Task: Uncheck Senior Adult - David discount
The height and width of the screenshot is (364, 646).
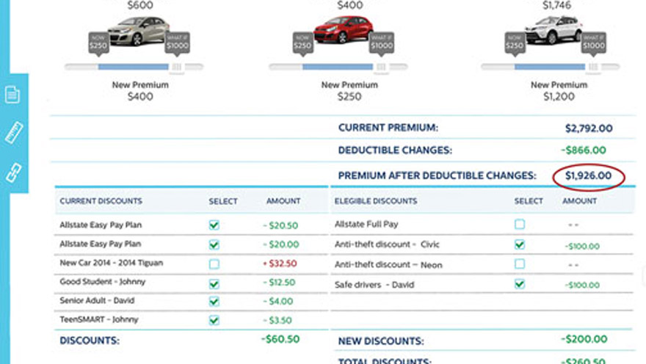Action: (214, 301)
